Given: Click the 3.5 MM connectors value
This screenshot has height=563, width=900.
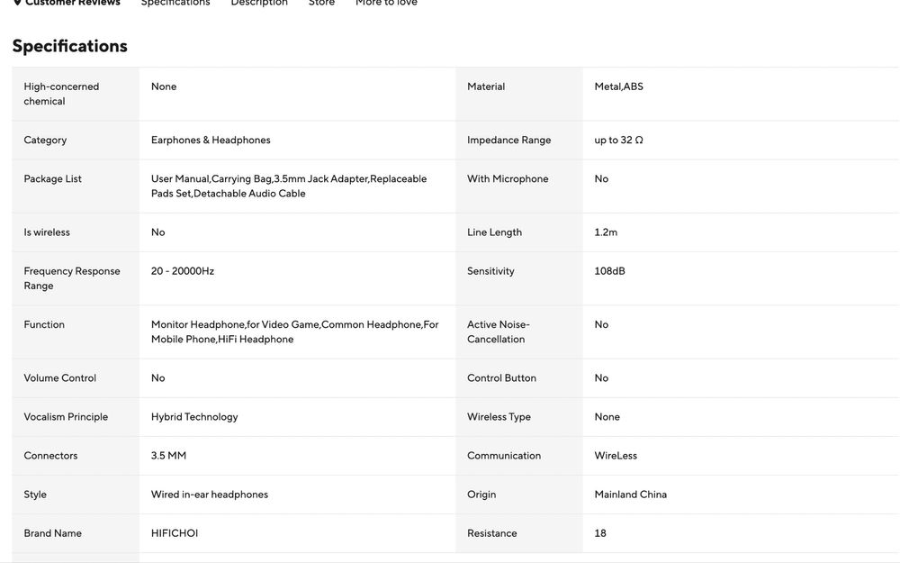Looking at the screenshot, I should tap(168, 456).
